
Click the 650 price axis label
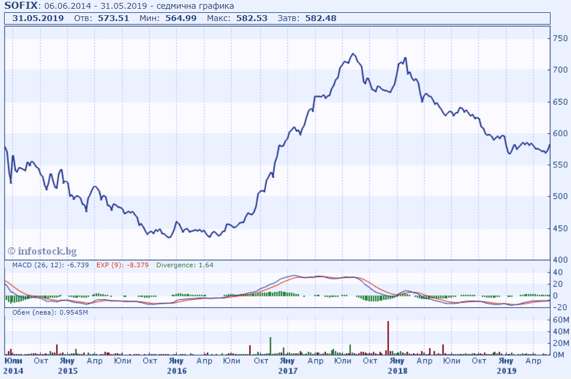(560, 102)
